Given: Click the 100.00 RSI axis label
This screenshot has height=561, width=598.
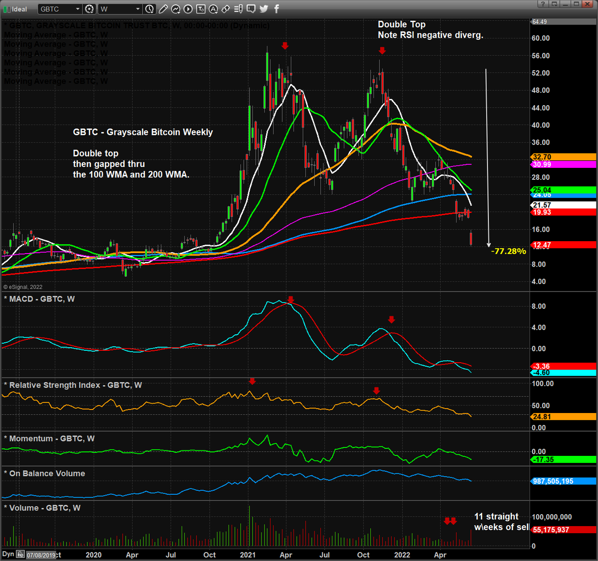Looking at the screenshot, I should pyautogui.click(x=543, y=384).
